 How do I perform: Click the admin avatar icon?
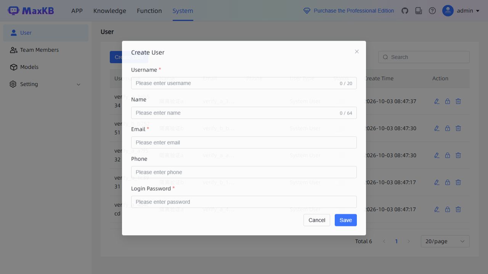click(448, 11)
